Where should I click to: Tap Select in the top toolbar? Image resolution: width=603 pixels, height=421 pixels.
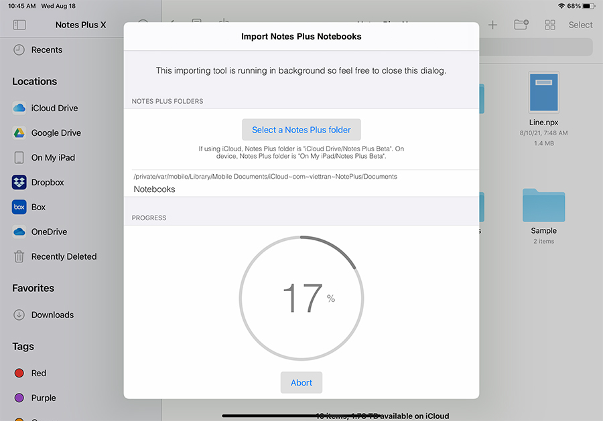click(580, 25)
